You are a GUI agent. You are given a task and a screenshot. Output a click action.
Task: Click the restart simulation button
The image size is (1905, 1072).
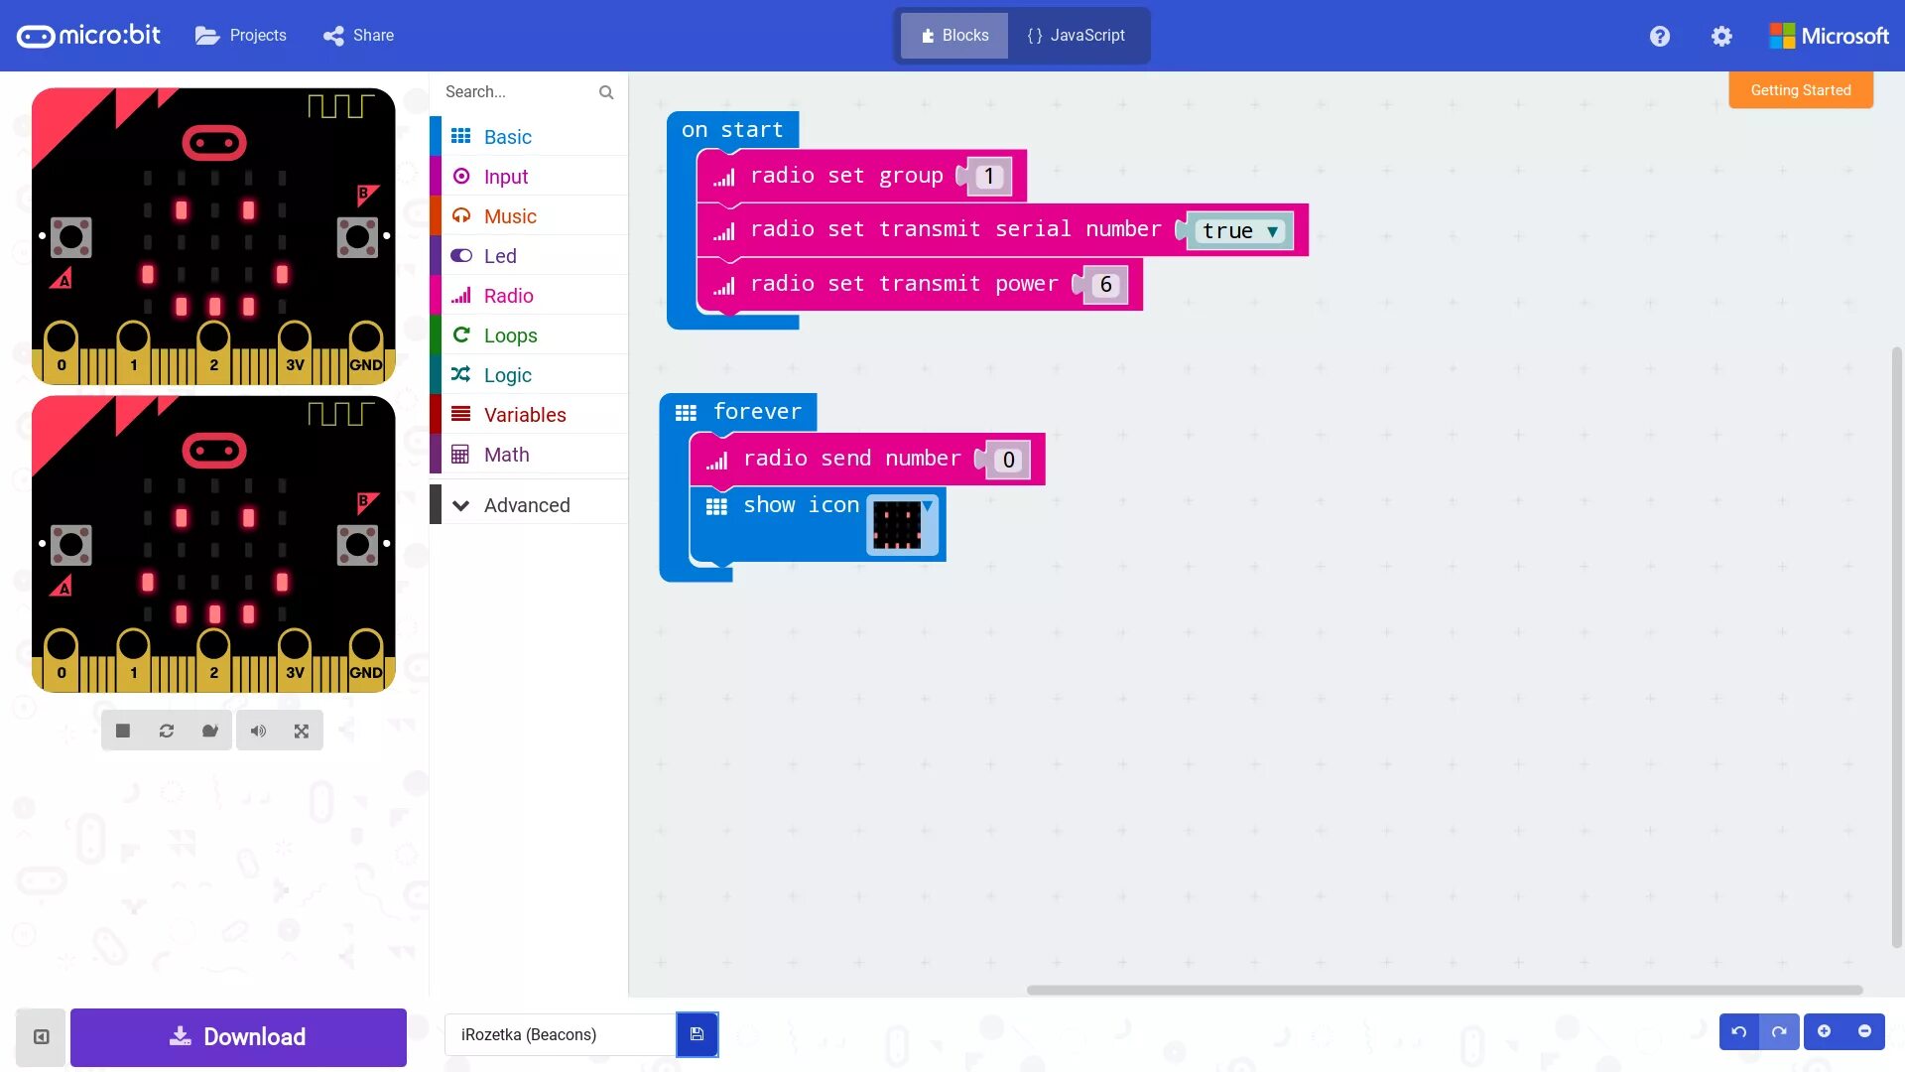point(166,731)
